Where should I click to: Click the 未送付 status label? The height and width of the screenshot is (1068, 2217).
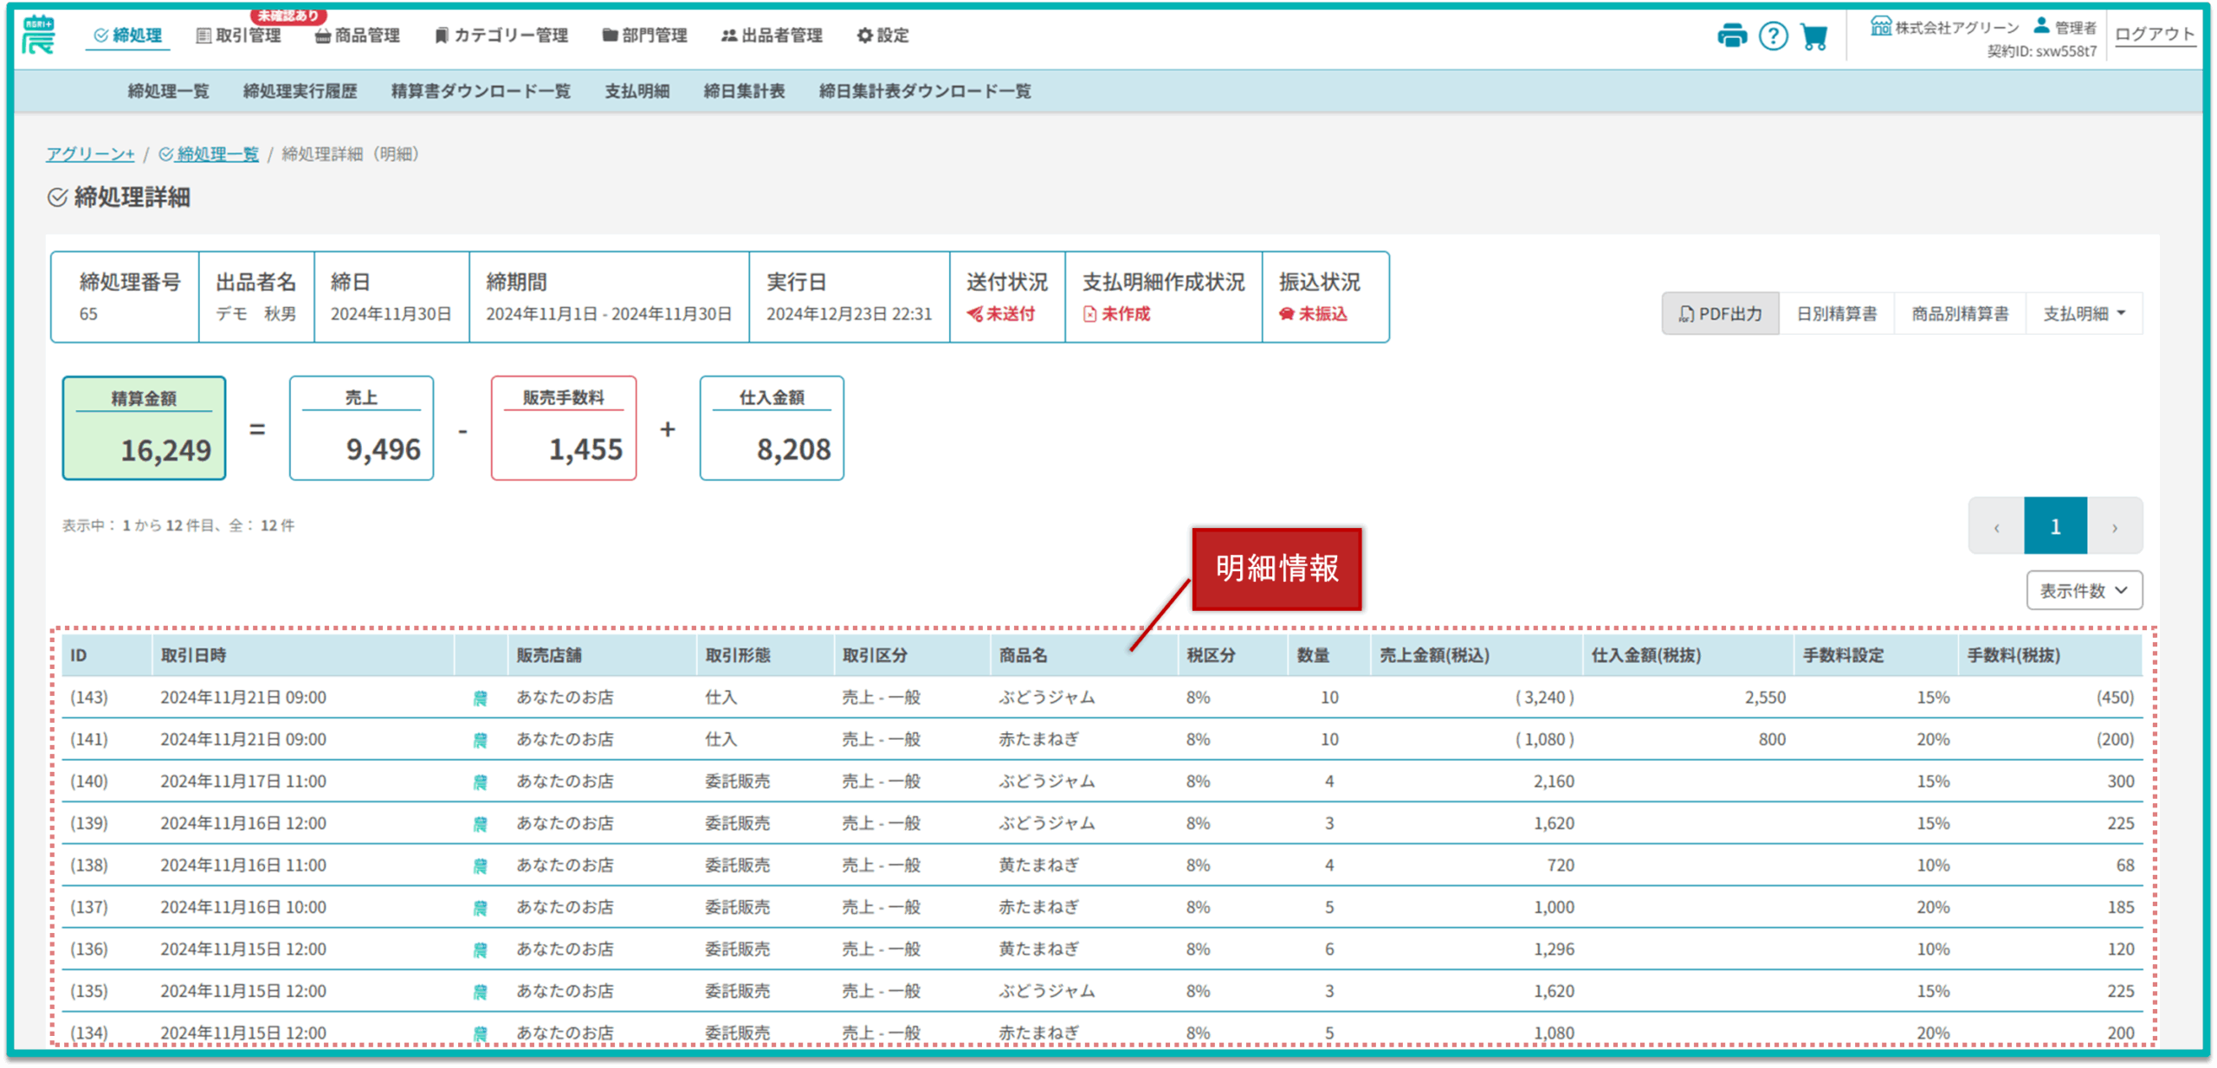tap(1000, 314)
